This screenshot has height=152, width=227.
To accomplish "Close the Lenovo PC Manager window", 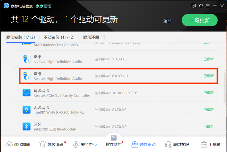I will point(222,6).
